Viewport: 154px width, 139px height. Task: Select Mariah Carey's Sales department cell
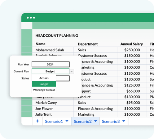[96, 103]
